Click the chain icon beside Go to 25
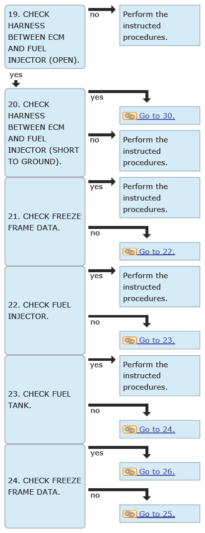 coord(130,514)
